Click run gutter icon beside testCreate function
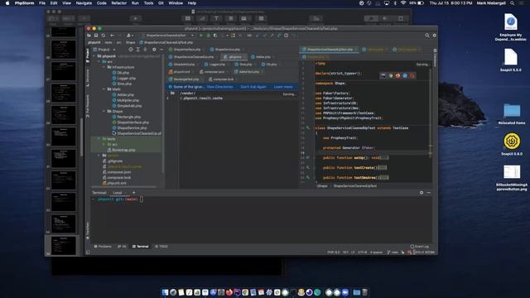 (307, 167)
